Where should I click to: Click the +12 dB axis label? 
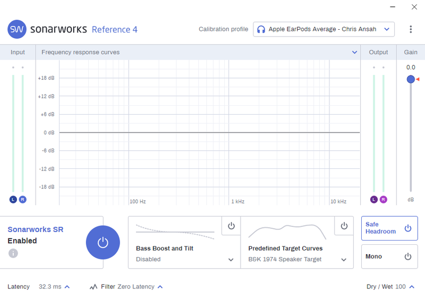[46, 97]
